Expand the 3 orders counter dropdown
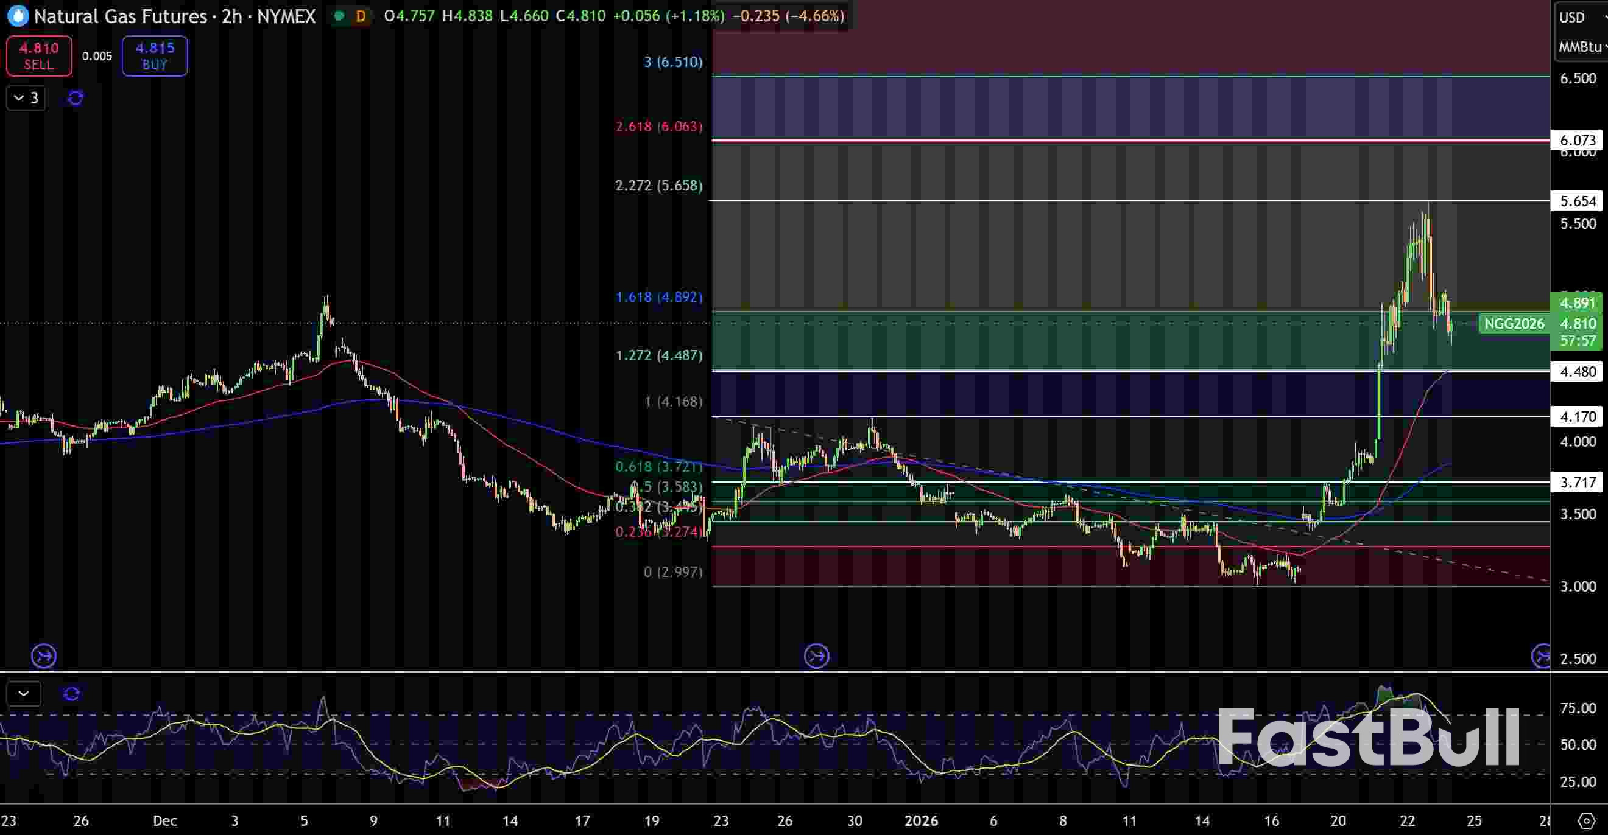The image size is (1608, 835). (x=26, y=98)
